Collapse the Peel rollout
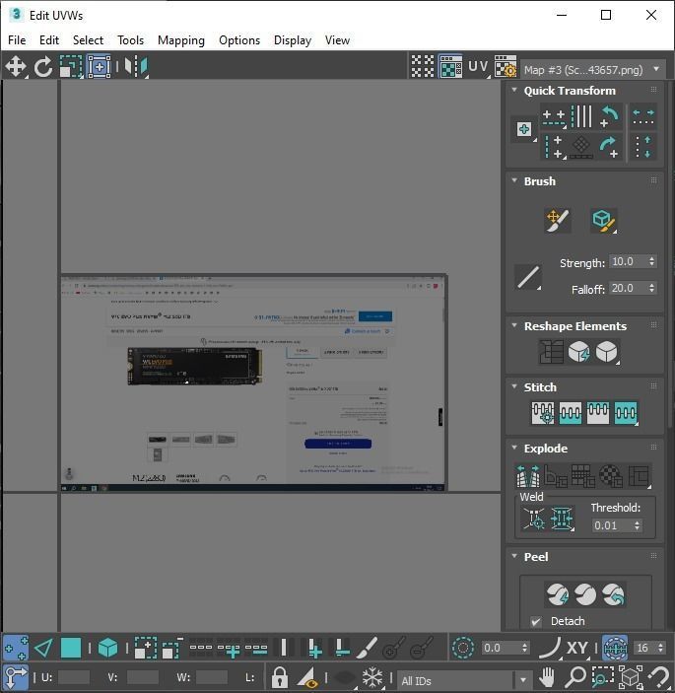The height and width of the screenshot is (693, 675). 514,556
